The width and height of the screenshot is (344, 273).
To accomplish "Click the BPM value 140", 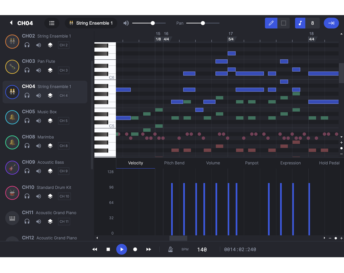I will click(202, 250).
